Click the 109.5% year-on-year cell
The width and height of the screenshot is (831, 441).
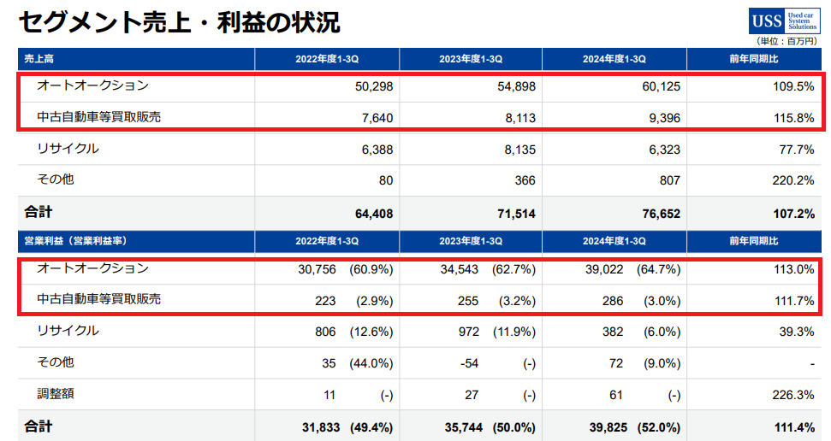point(793,86)
